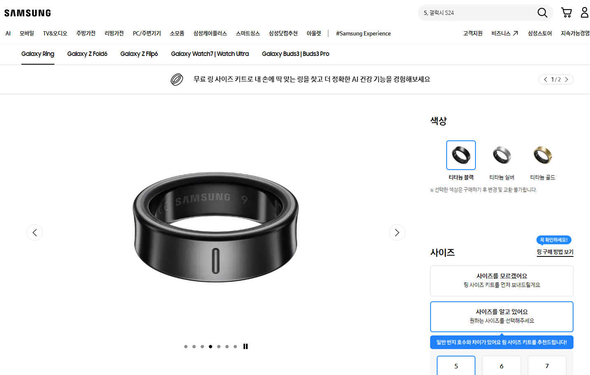Screen dimensions: 590x375
Task: Open the TV&오디오 menu
Action: point(55,33)
